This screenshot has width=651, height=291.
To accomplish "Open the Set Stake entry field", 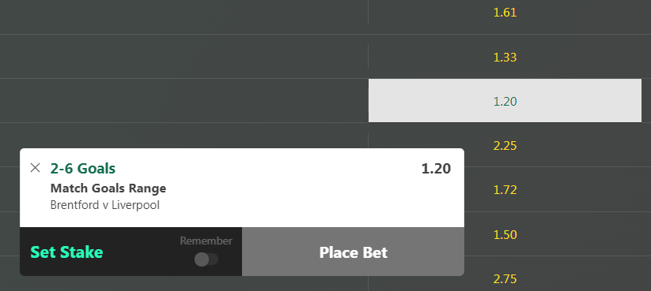I will click(66, 252).
